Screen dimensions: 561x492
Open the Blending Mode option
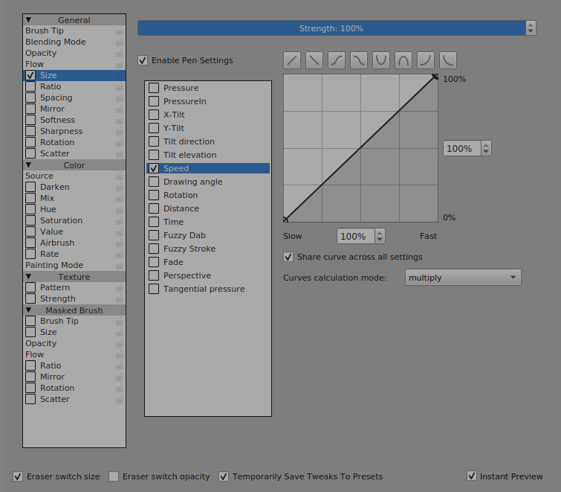55,42
